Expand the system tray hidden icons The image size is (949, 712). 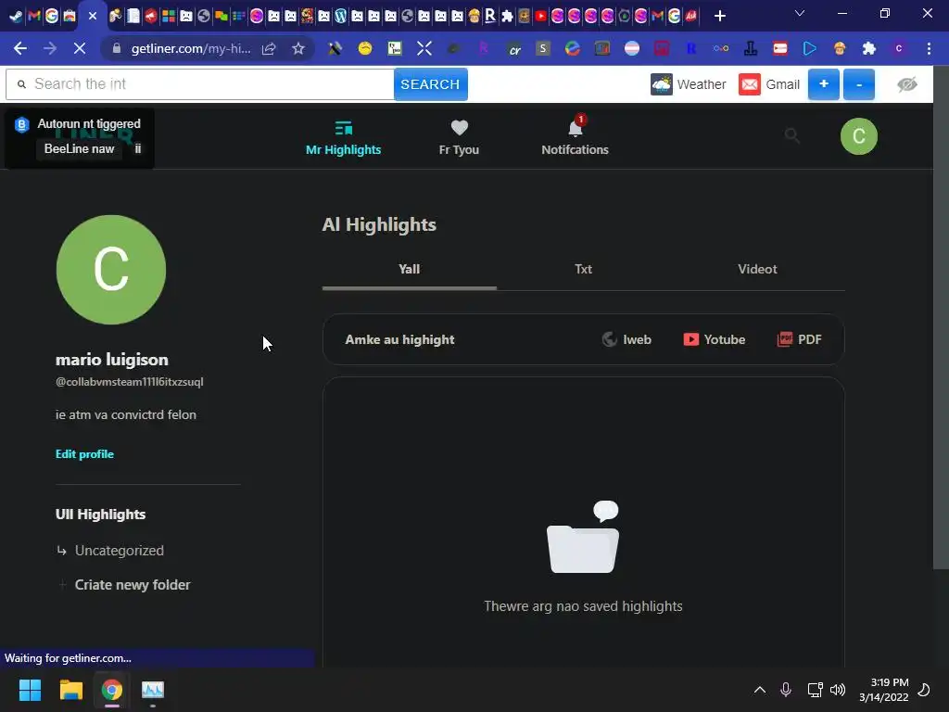[760, 690]
